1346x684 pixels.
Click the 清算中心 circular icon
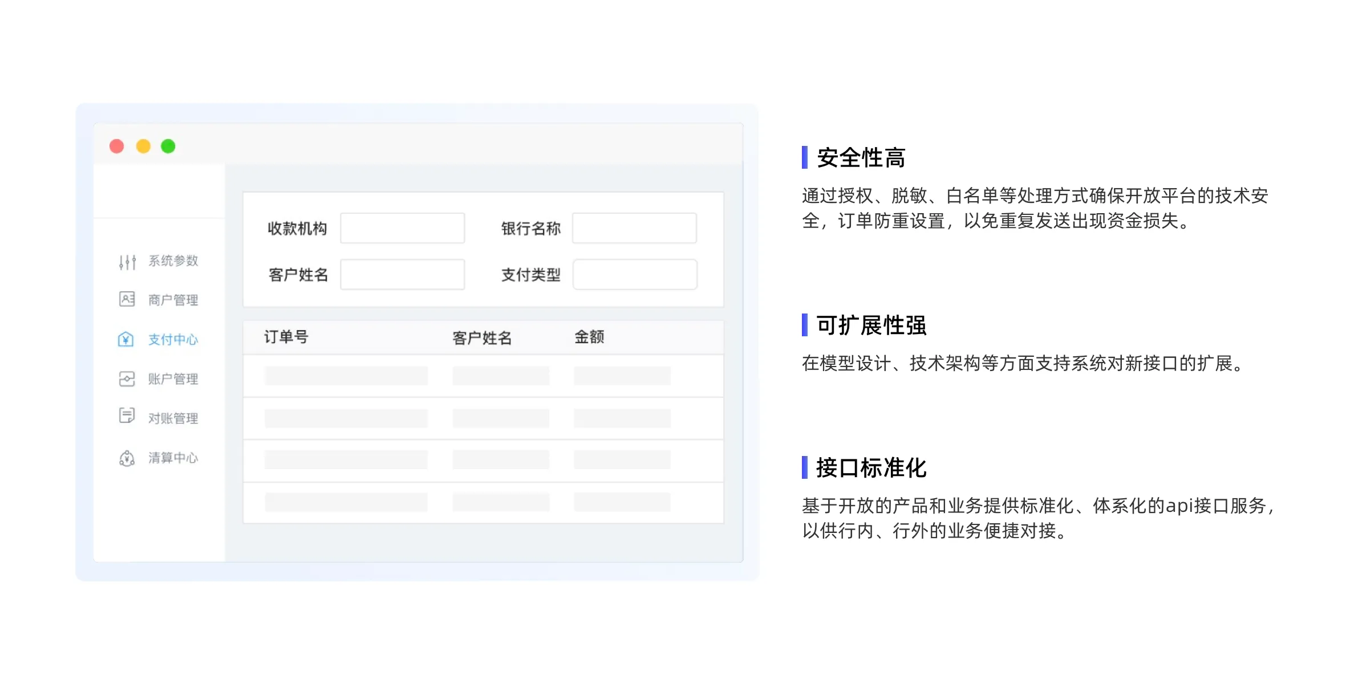127,458
